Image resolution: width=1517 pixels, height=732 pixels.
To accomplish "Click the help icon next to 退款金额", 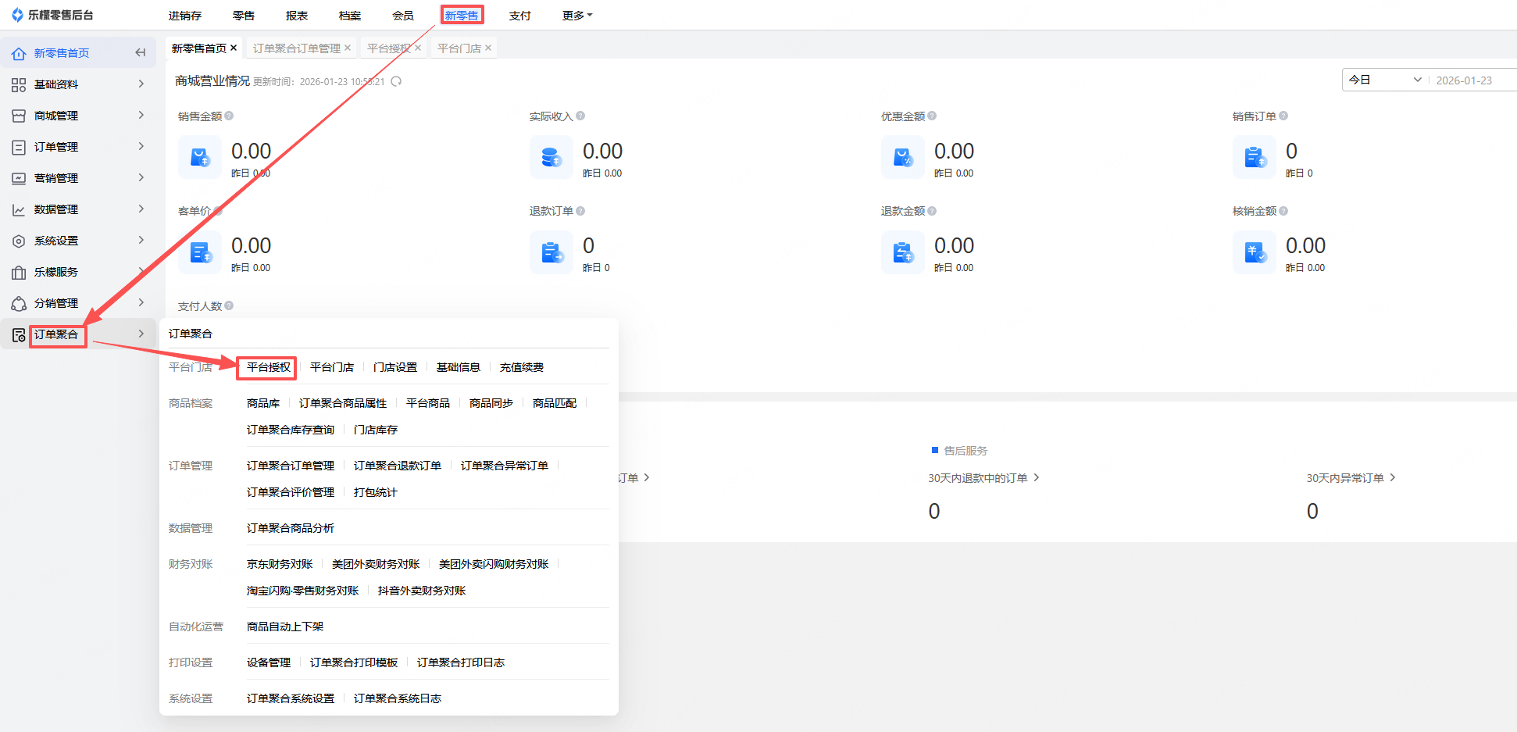I will [x=932, y=211].
